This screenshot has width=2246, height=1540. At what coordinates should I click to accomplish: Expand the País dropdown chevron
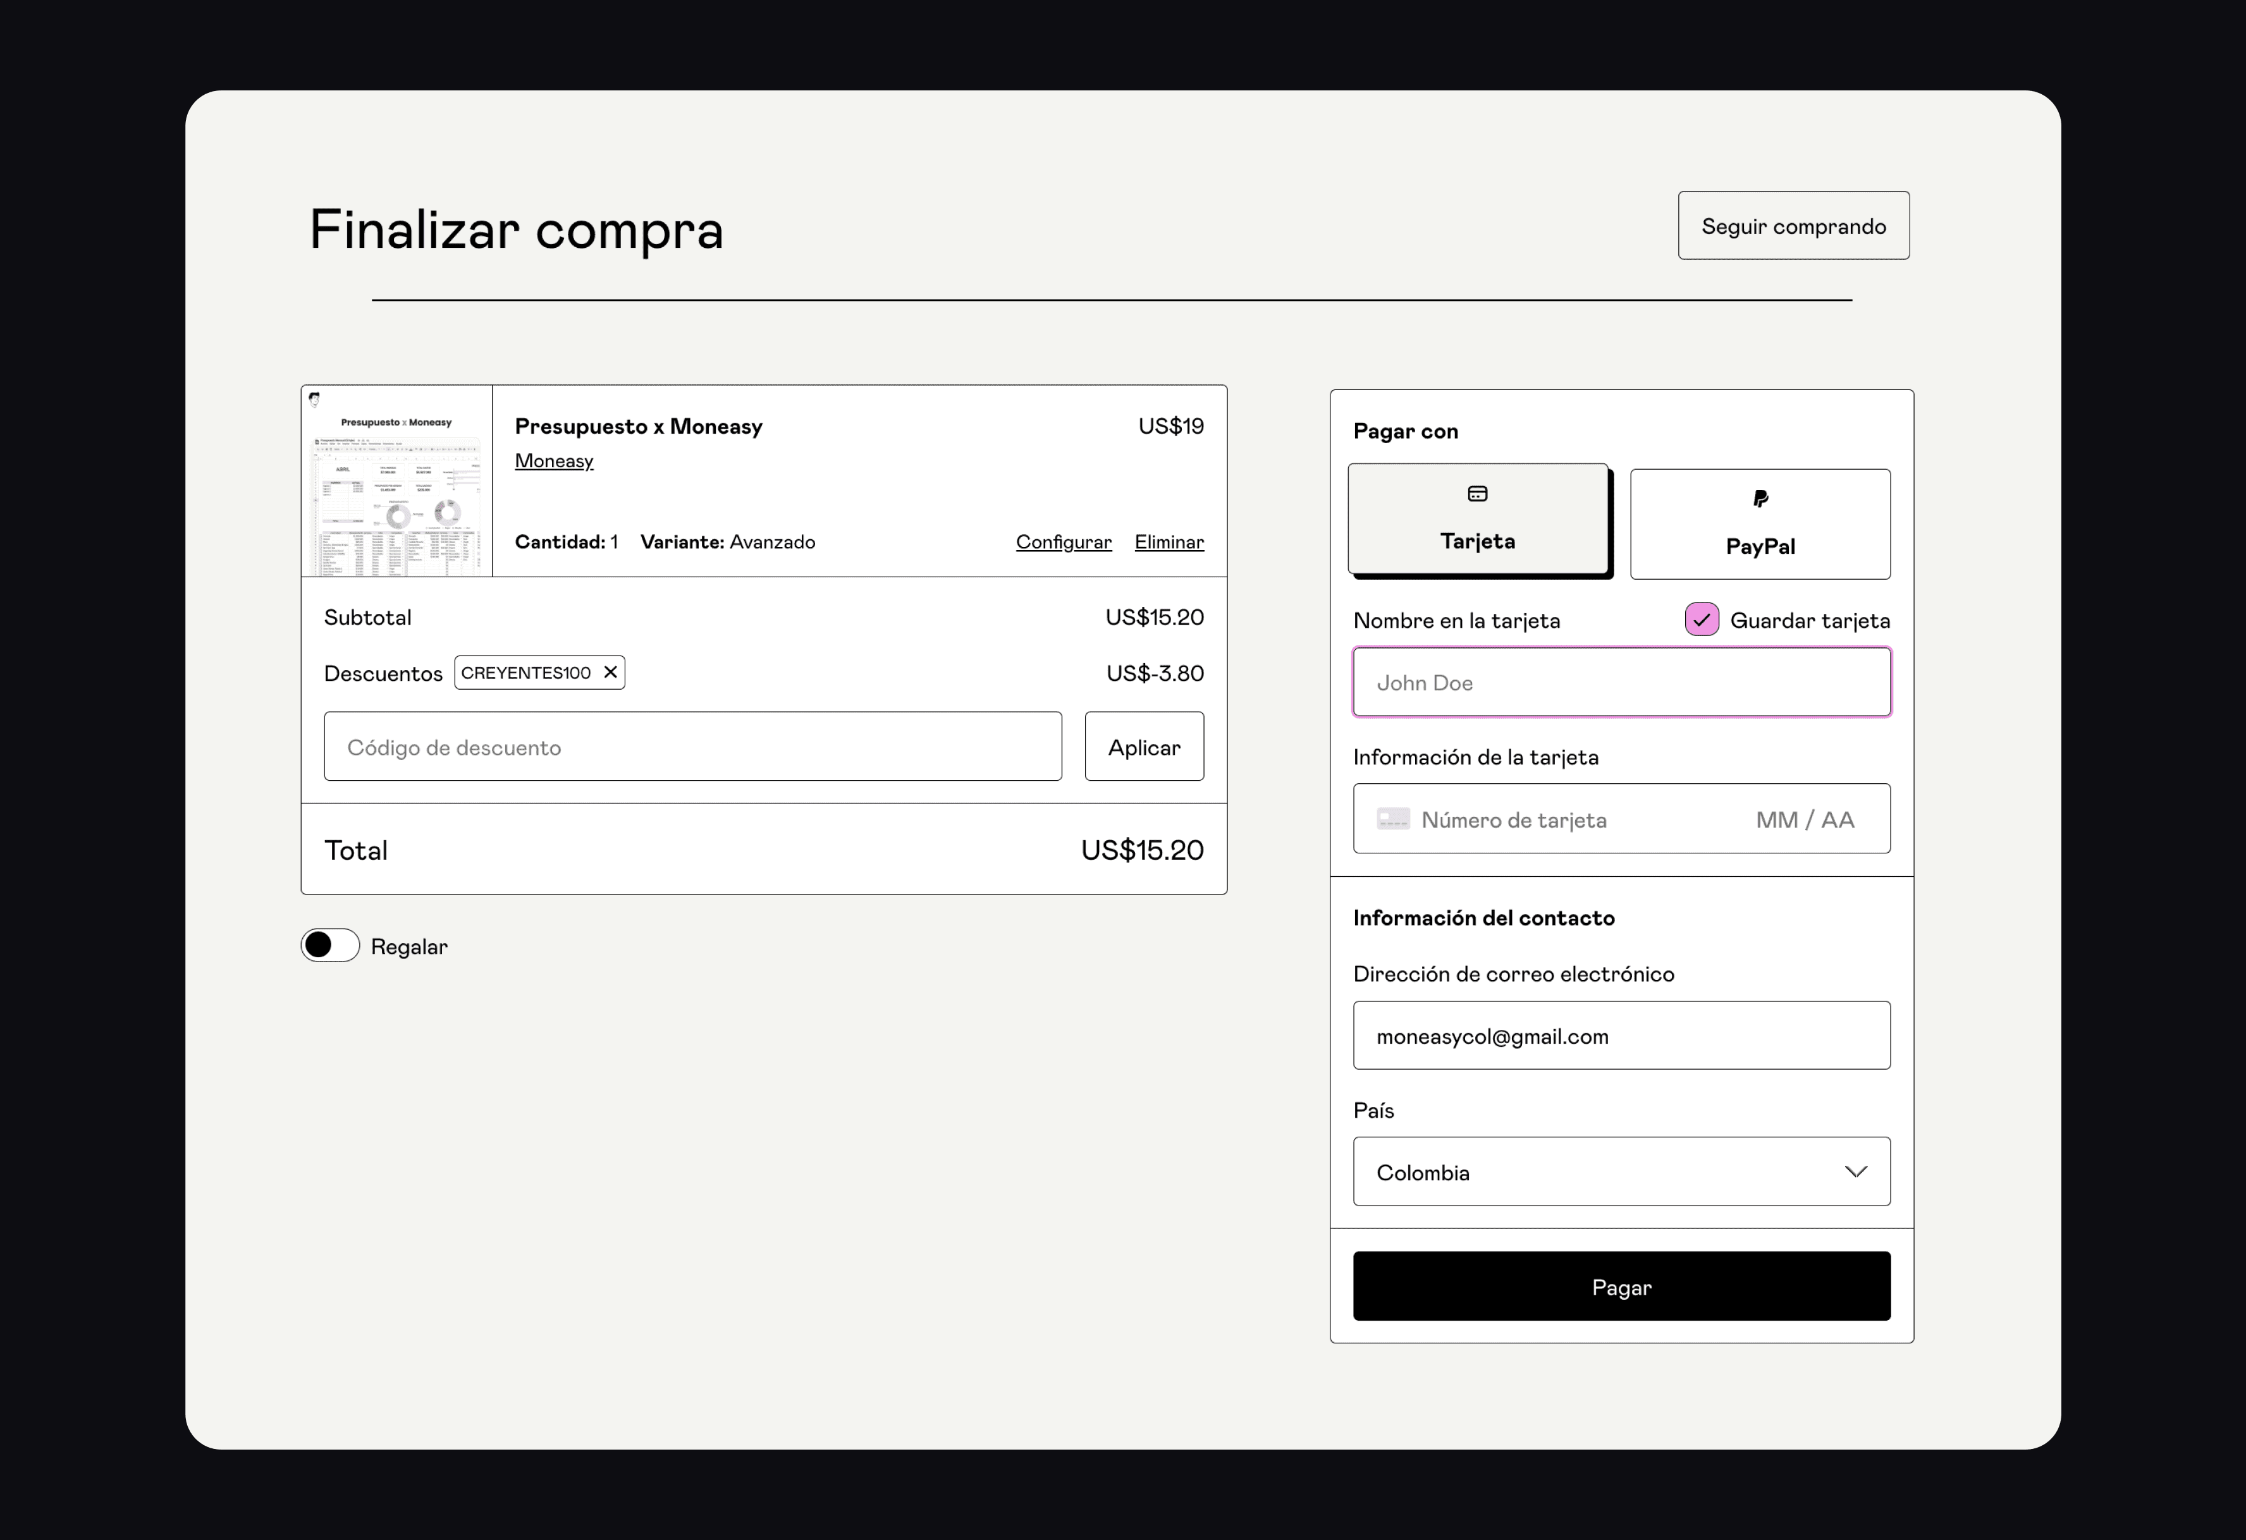1855,1172
